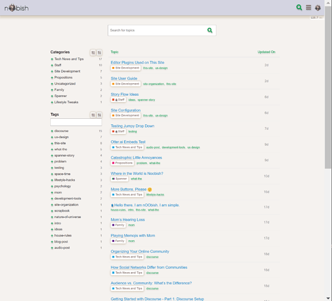The height and width of the screenshot is (301, 332).
Task: Click plus icon beside Uncategorized category
Action: click(x=52, y=84)
